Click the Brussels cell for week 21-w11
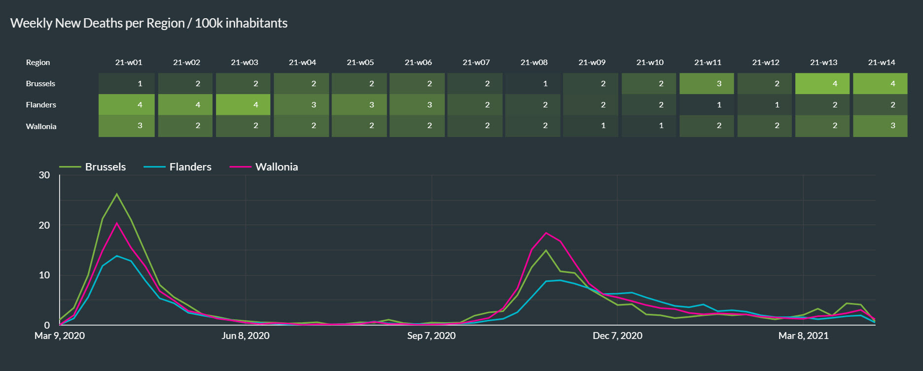Screen dimensions: 923x371 [x=707, y=84]
